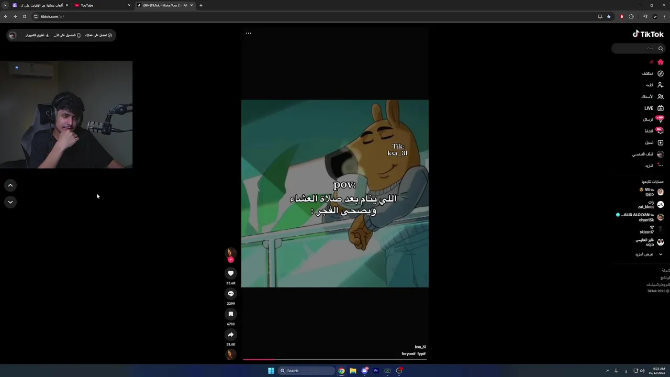Click the get app phone button

tap(67, 35)
